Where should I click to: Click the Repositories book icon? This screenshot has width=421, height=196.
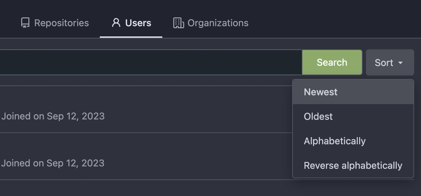25,23
